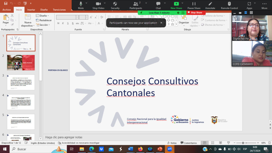Switch Zoom video panel to grid view
This screenshot has width=272, height=153.
(251, 13)
